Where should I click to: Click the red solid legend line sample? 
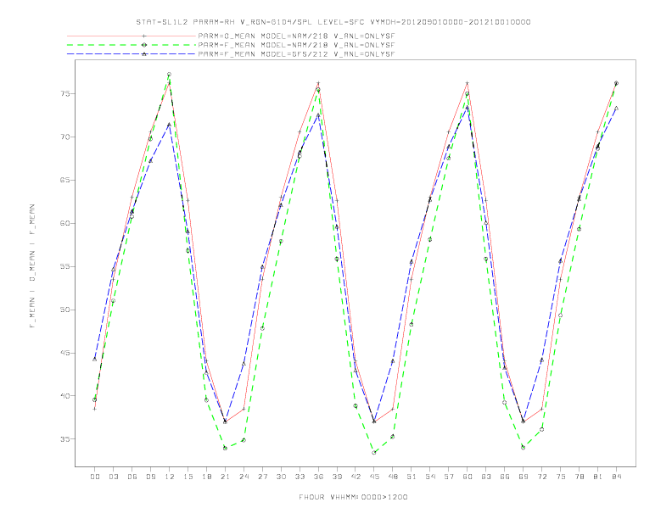[x=132, y=36]
